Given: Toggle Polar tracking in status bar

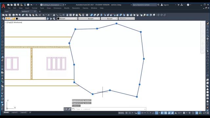Looking at the screenshot, I should point(142,113).
